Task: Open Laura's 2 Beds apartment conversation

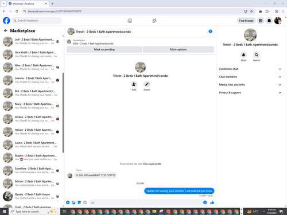Action: click(x=32, y=144)
